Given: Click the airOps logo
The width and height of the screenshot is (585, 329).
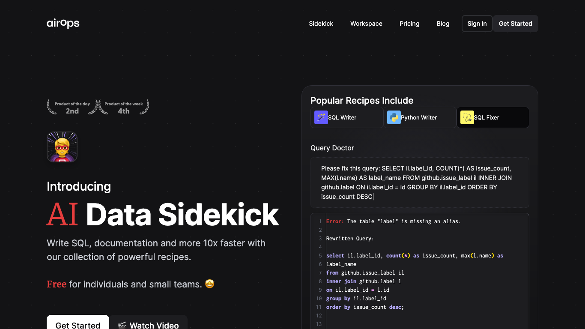Looking at the screenshot, I should coord(63,24).
